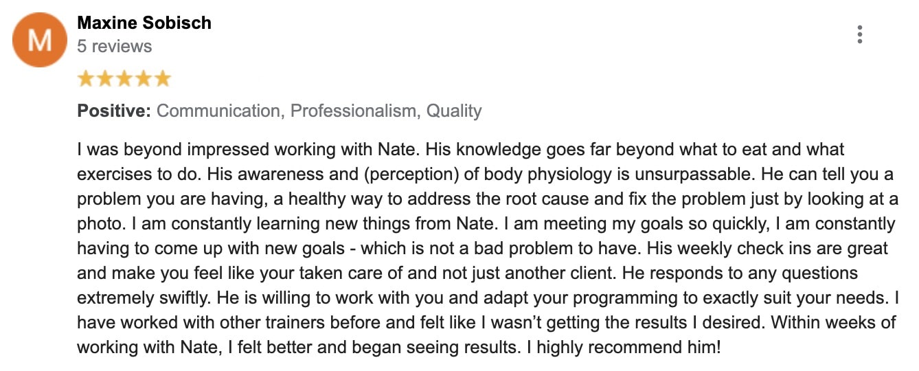This screenshot has height=371, width=919.
Task: Click the bold "Positive:" label
Action: pyautogui.click(x=114, y=111)
